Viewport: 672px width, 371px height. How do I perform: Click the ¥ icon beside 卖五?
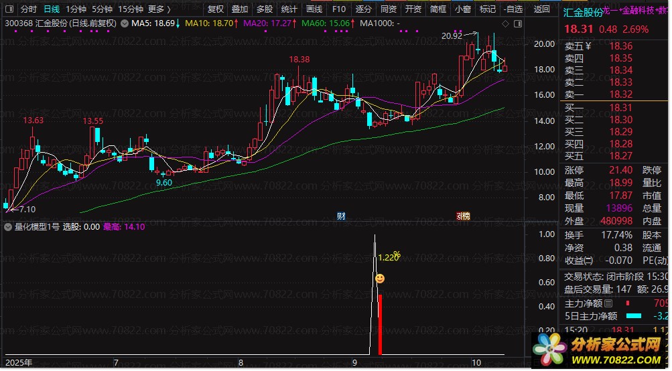[x=588, y=46]
